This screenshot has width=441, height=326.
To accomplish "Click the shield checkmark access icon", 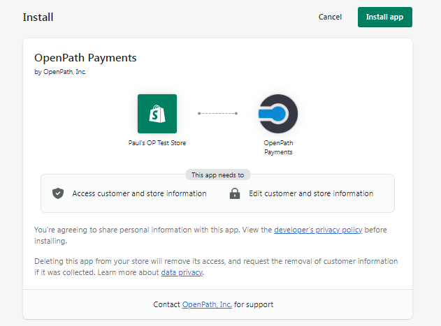I will (x=58, y=193).
